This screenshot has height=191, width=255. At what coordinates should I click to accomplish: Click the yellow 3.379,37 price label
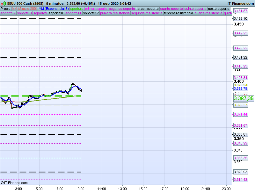240,105
